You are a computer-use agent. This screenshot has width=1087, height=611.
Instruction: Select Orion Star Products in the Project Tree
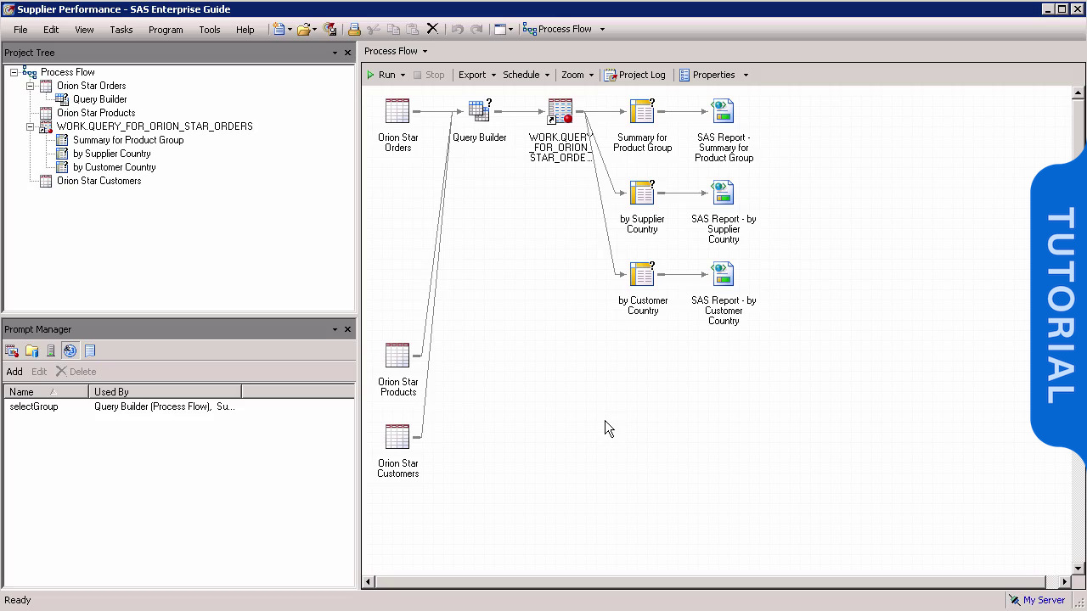pos(96,113)
